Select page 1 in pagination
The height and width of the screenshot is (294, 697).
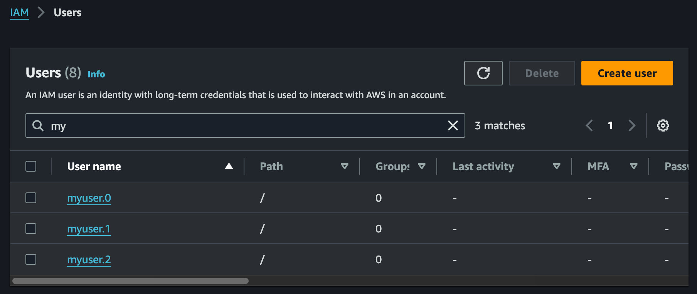click(x=610, y=125)
